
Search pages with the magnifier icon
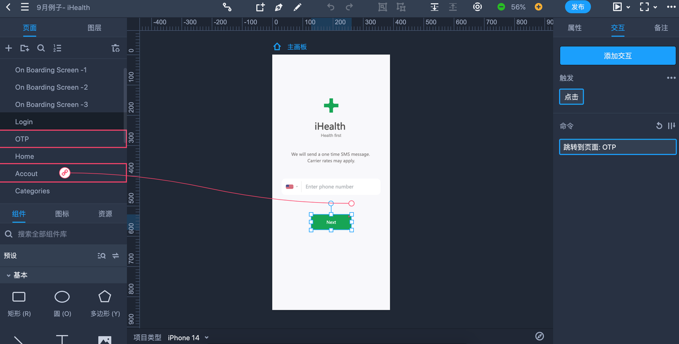click(x=41, y=48)
